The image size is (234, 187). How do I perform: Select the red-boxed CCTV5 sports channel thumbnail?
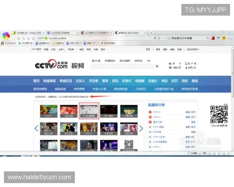[89, 111]
